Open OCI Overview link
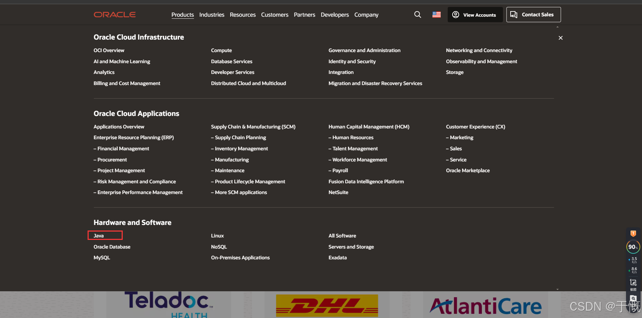 click(109, 50)
